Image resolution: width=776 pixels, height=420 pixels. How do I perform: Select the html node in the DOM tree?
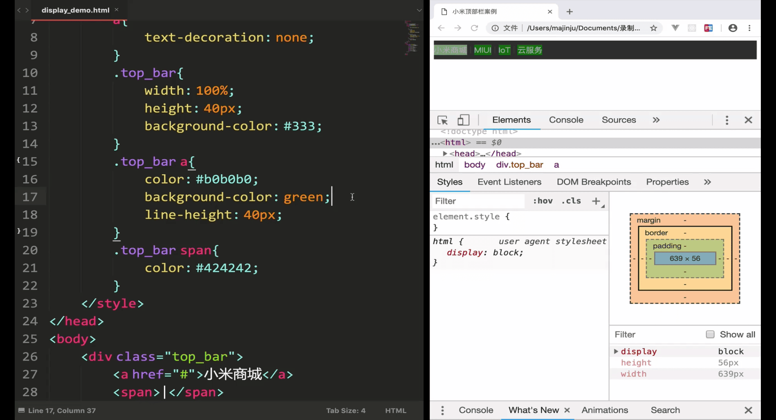click(x=595, y=142)
